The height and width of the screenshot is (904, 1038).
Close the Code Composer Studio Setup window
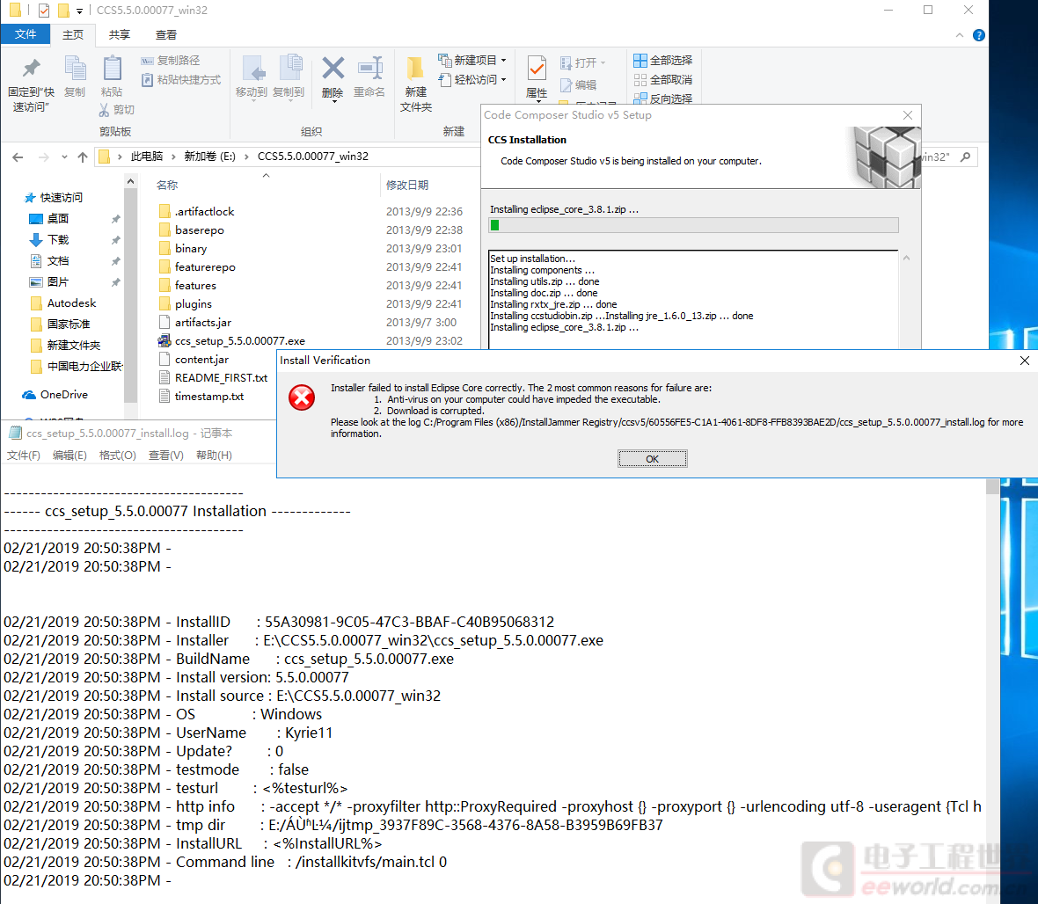pos(908,115)
